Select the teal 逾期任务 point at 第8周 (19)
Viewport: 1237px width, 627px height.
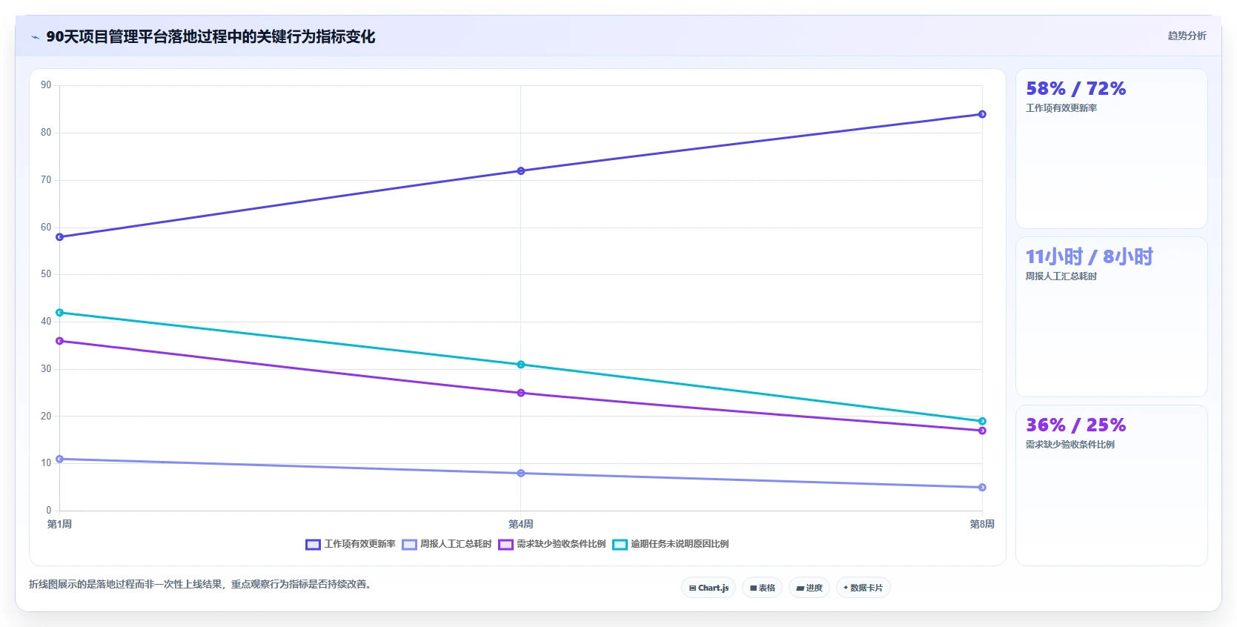point(982,421)
